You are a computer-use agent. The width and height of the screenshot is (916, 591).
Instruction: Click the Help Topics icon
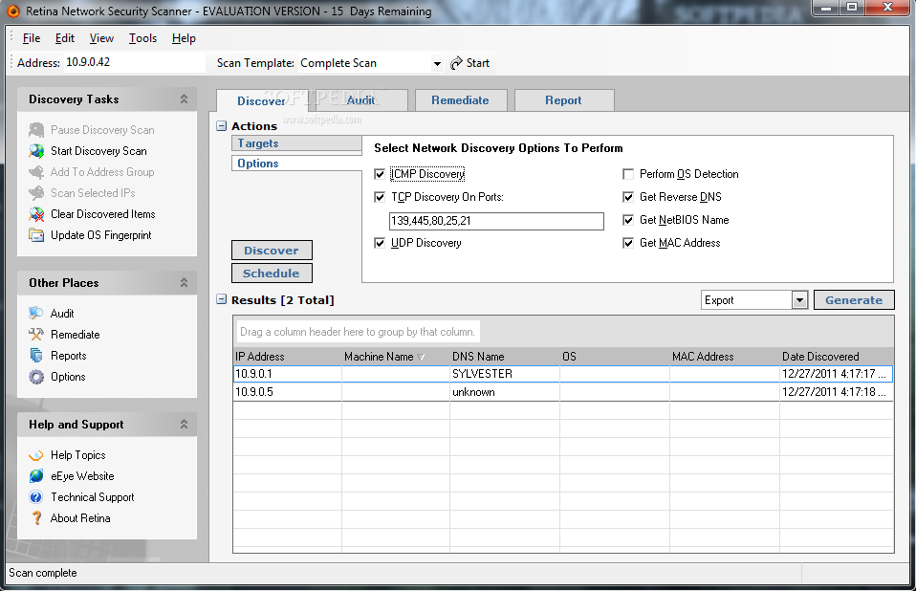36,455
